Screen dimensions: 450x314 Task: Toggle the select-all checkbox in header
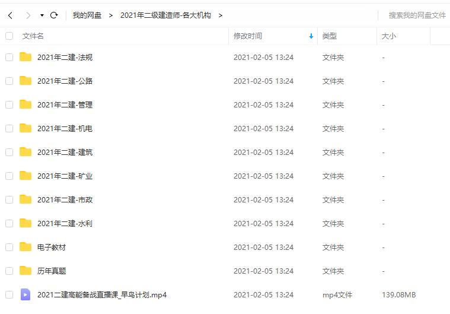(9, 36)
